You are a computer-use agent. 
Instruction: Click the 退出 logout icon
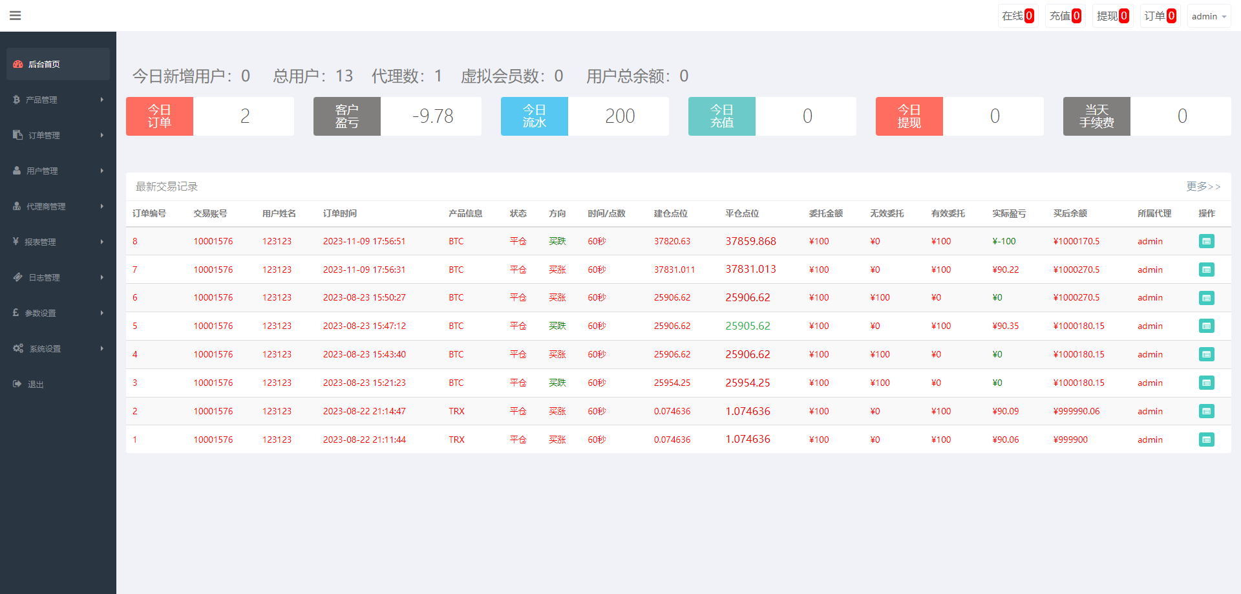[17, 384]
